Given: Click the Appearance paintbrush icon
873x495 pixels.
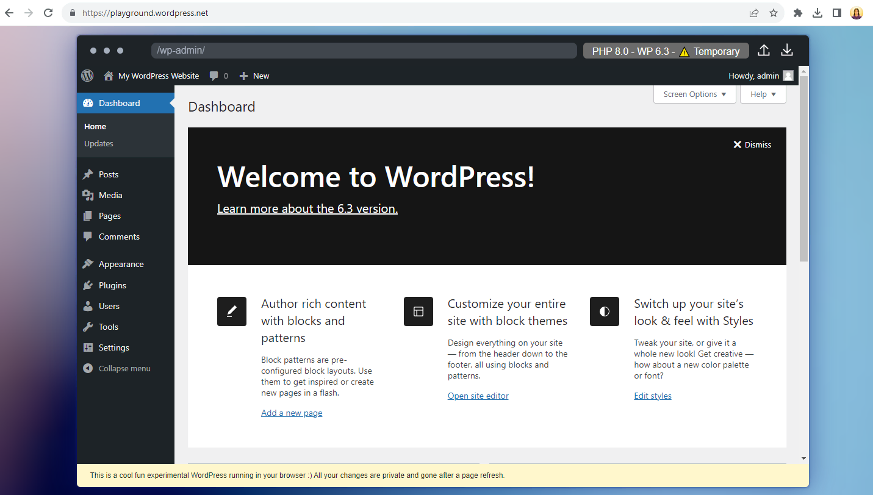Looking at the screenshot, I should (88, 263).
